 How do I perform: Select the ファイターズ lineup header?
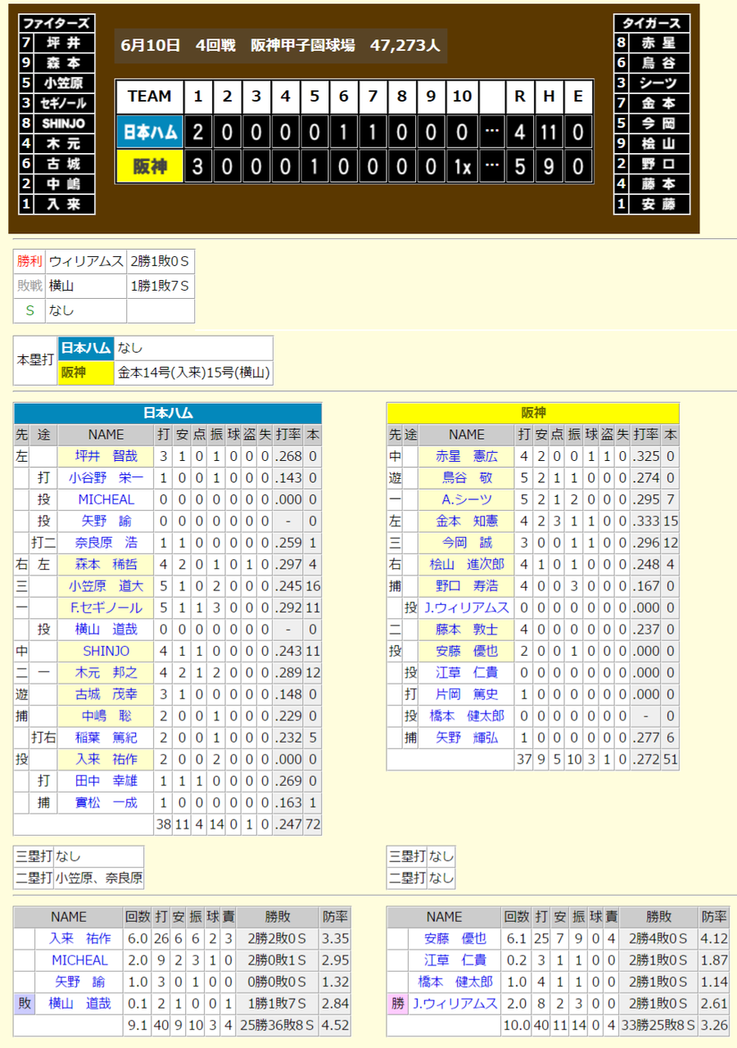(57, 23)
